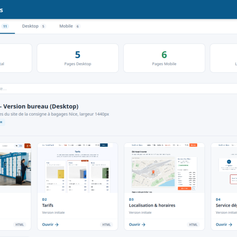
Task: Switch to the Desktop tab
Action: pos(34,26)
